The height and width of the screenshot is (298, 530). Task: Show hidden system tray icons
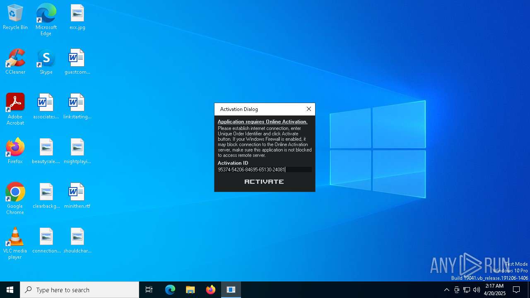point(446,290)
